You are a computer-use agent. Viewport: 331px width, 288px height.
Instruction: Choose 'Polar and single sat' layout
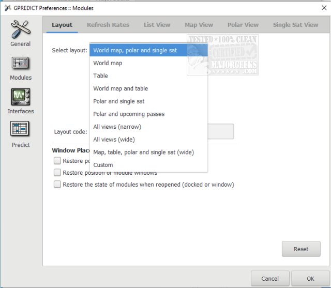click(148, 101)
